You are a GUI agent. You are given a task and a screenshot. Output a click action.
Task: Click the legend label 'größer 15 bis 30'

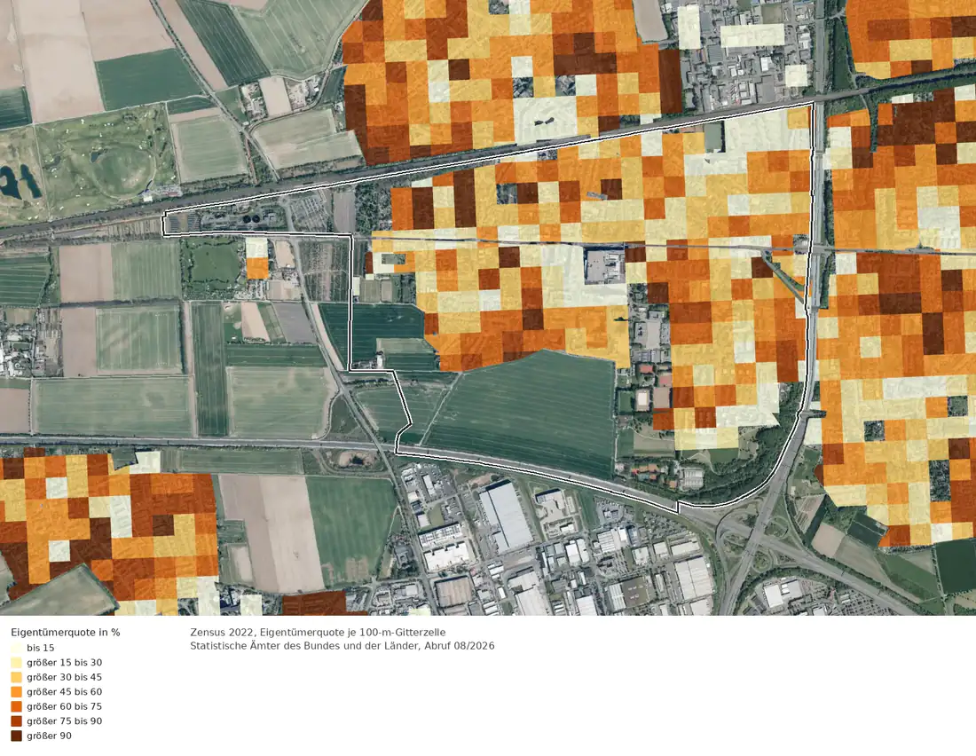(64, 663)
